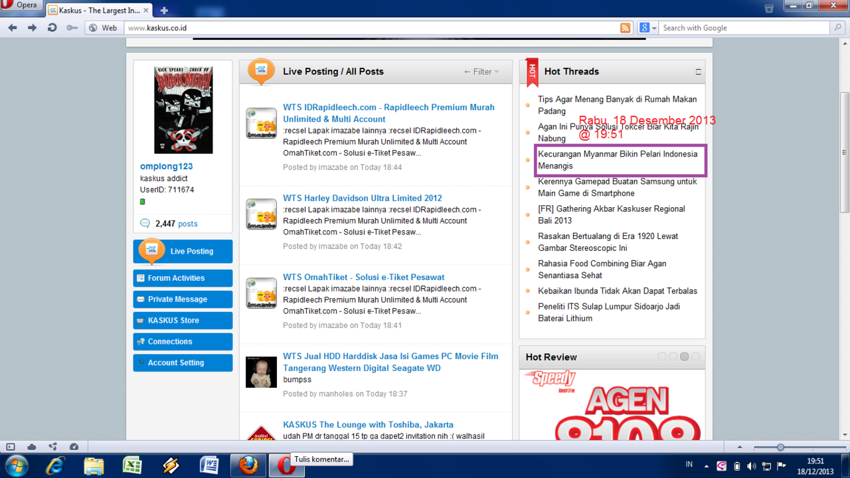Open the Speedy AGEN banner ad
The width and height of the screenshot is (850, 478).
click(x=612, y=404)
